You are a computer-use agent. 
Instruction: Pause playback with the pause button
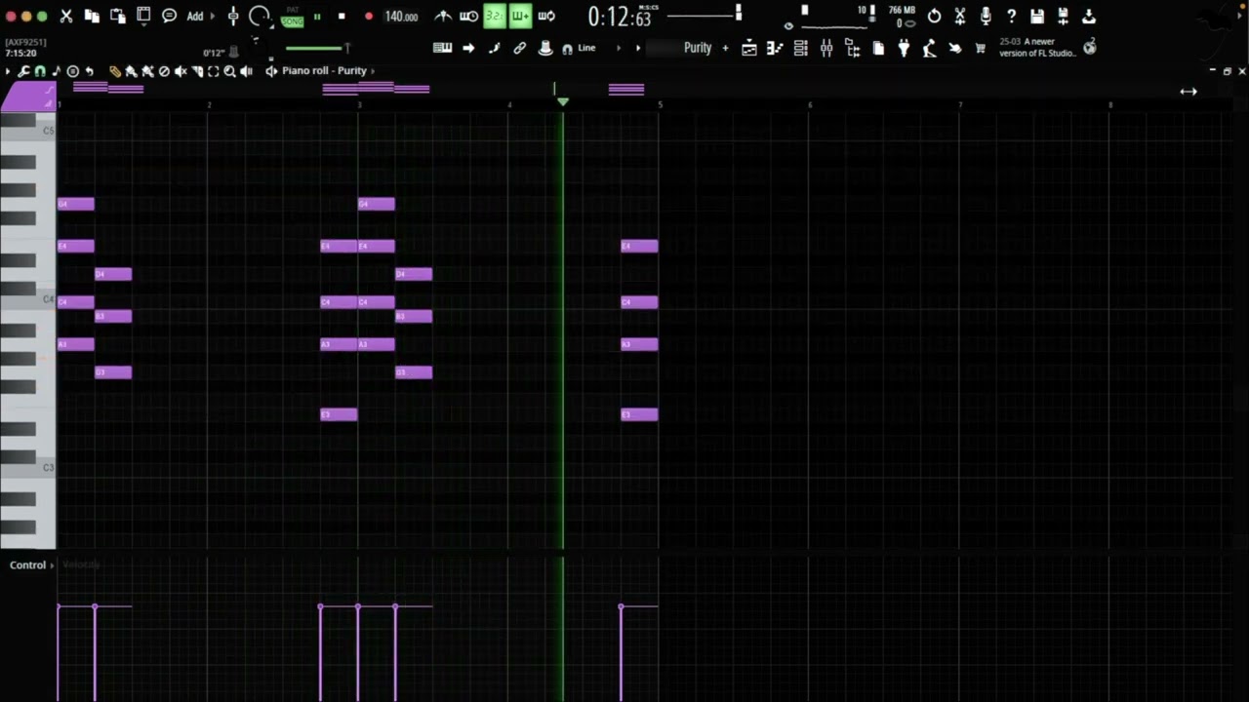coord(317,17)
